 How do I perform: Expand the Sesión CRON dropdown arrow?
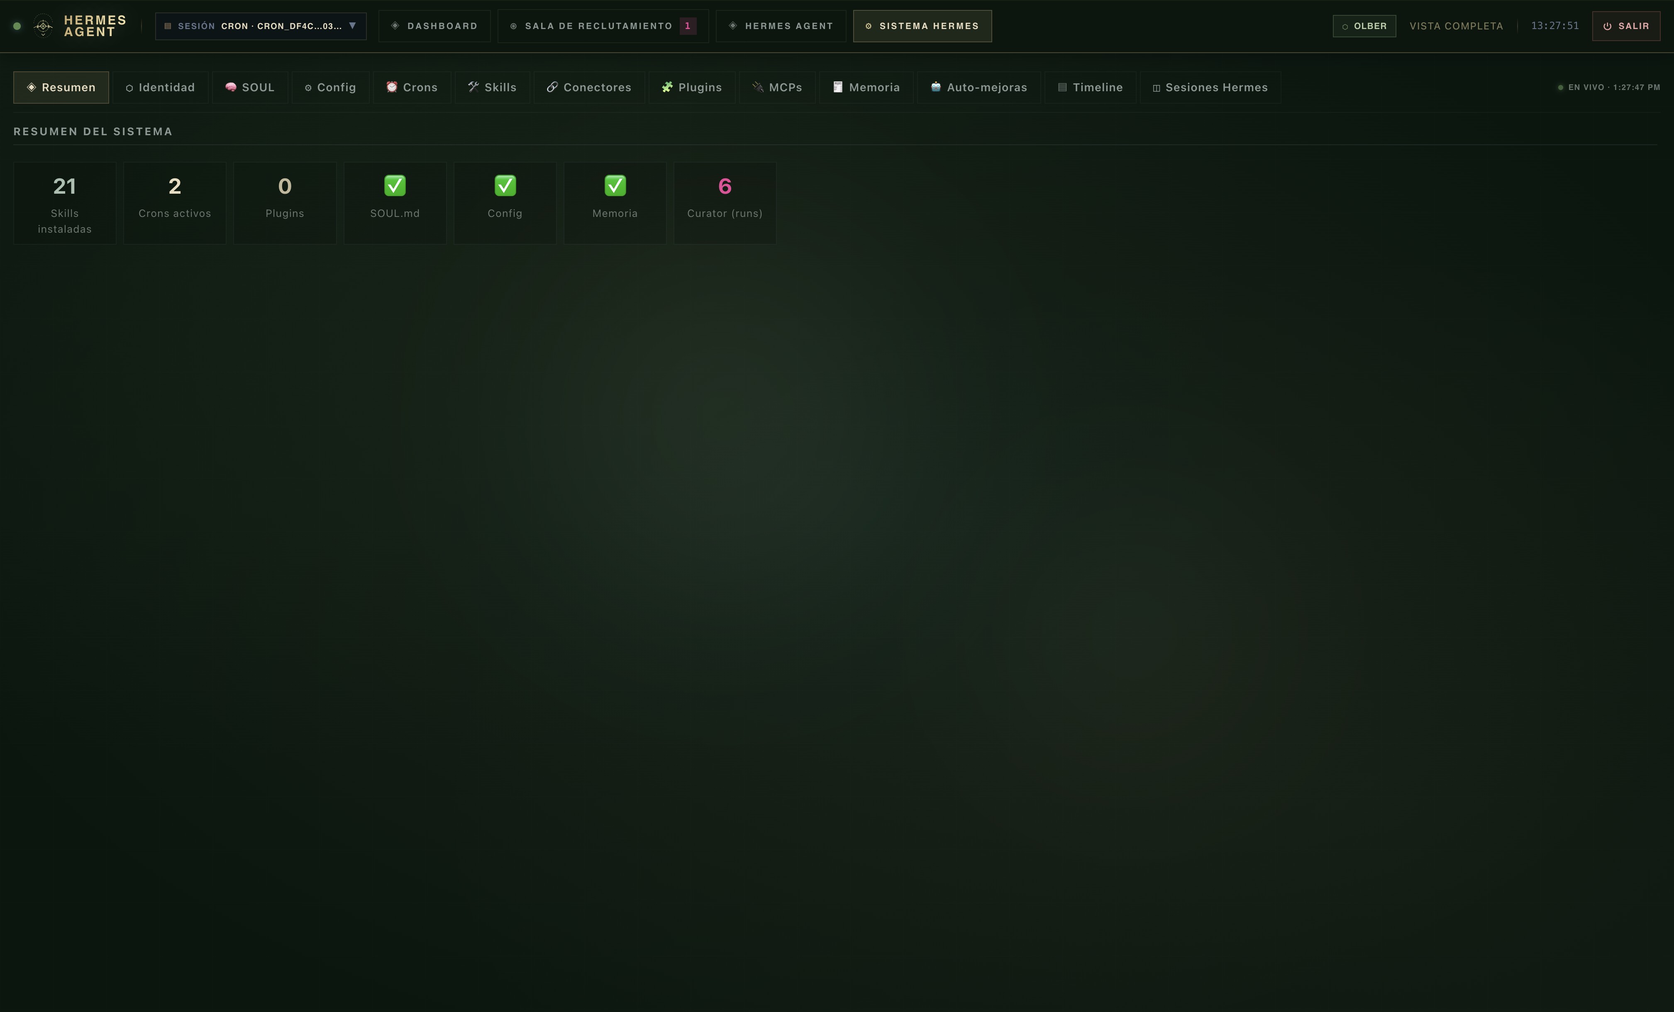tap(353, 26)
